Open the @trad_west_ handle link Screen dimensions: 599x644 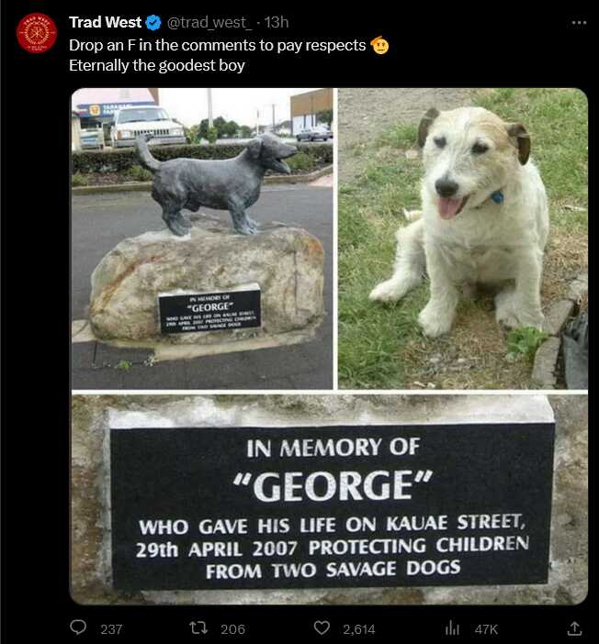[209, 23]
